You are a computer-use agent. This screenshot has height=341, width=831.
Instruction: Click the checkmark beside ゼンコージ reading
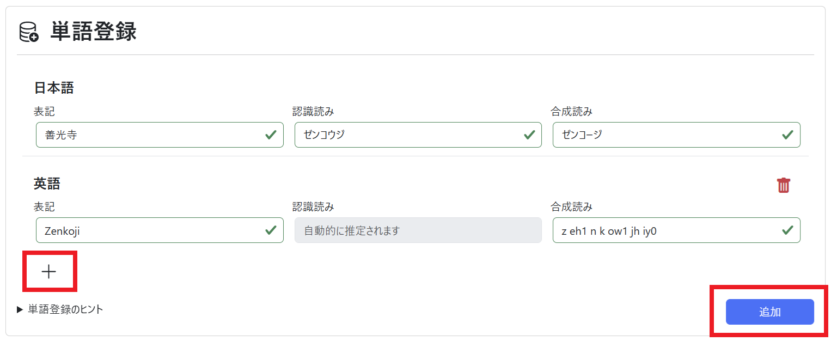pyautogui.click(x=788, y=135)
